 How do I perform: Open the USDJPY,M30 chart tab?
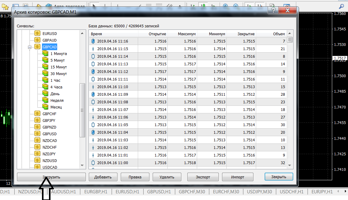(x=259, y=192)
